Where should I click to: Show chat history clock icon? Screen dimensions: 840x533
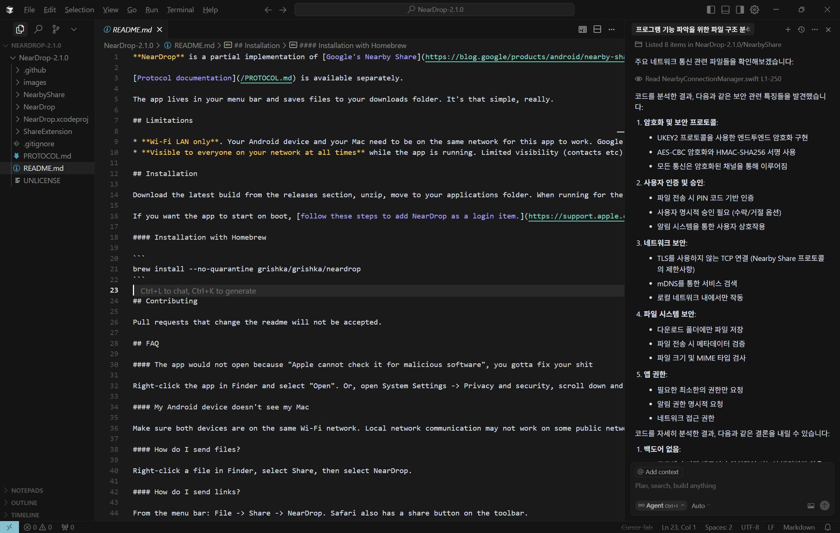[801, 29]
